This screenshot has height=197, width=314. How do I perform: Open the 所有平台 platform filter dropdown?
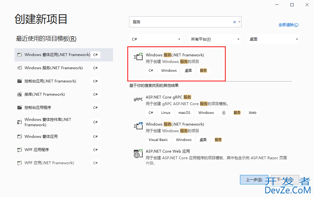point(214,39)
